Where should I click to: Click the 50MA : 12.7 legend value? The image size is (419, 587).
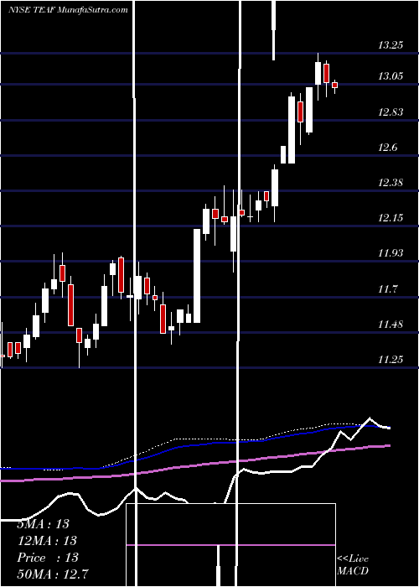(53, 574)
